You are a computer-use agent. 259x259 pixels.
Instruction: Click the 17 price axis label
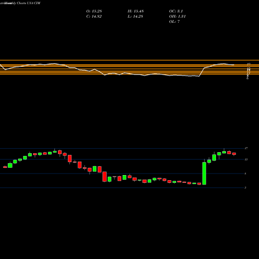pos(246,148)
